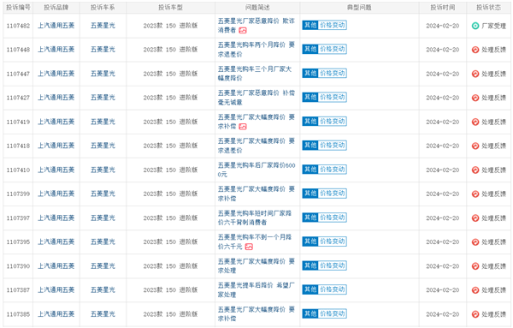
Task: Open complaint 五菱星光购车两个月降价 要求退差价
Action: (x=256, y=50)
